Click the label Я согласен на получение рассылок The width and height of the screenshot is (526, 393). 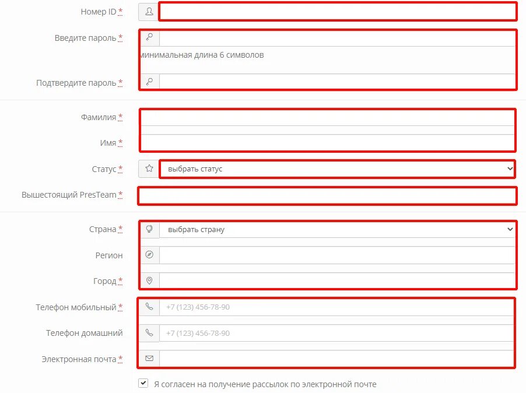(265, 384)
